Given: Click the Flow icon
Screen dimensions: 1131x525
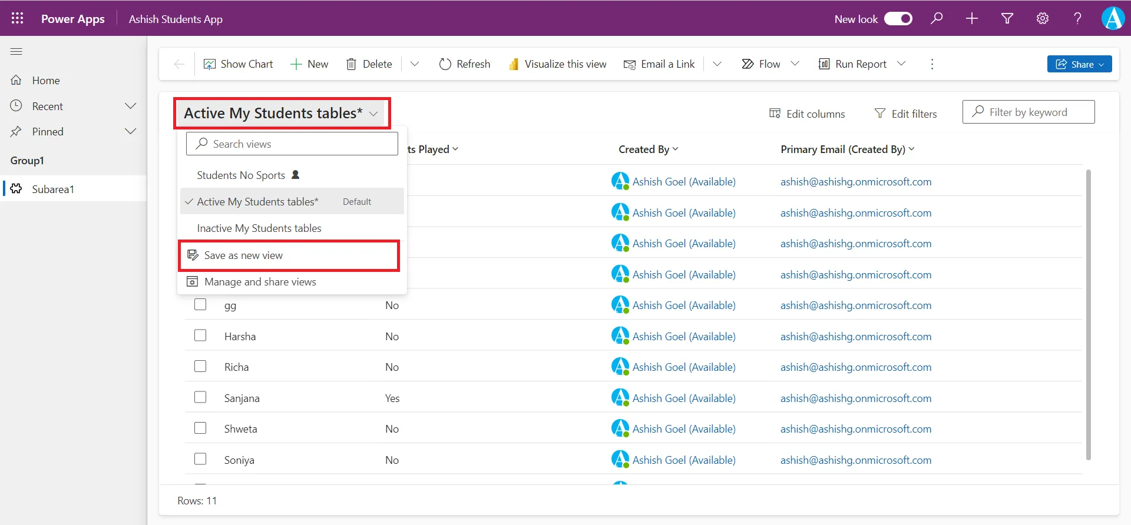Looking at the screenshot, I should tap(748, 64).
